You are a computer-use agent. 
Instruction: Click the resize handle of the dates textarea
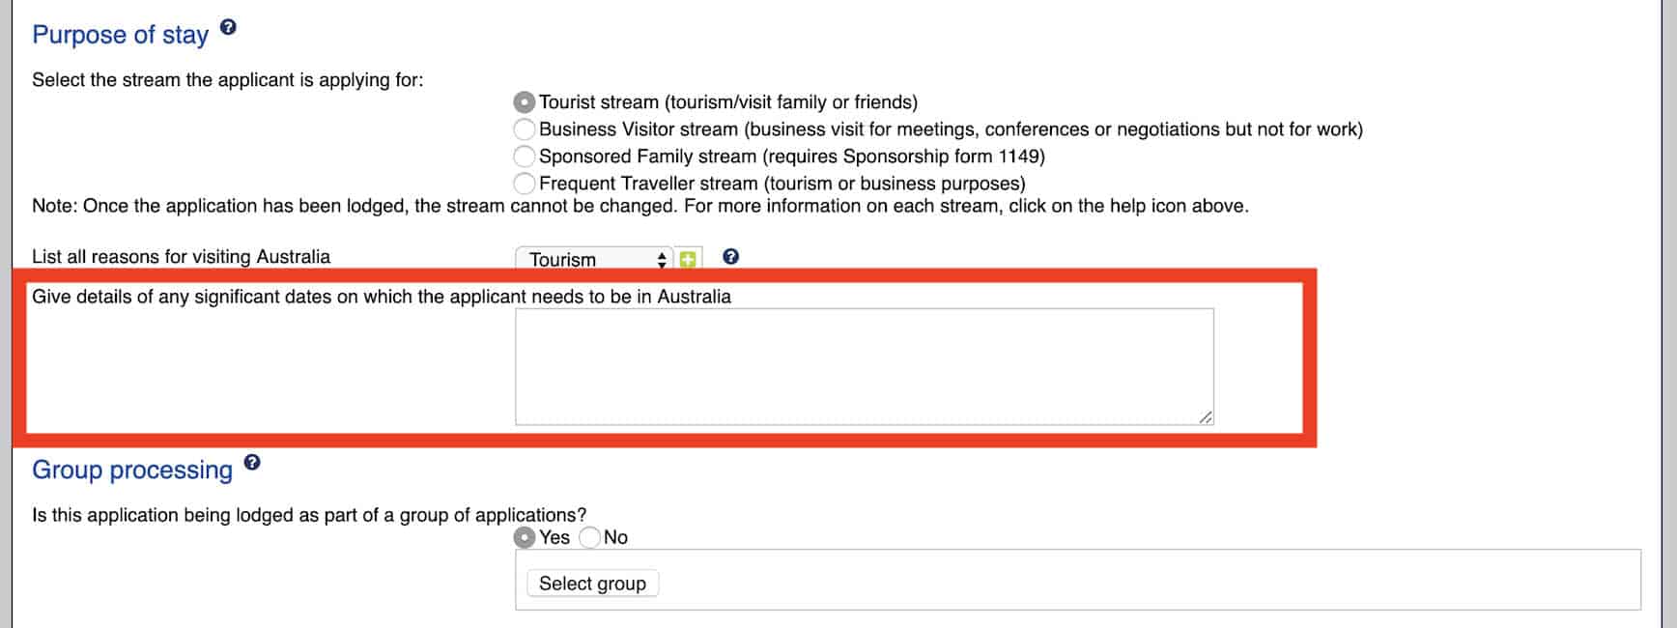(1206, 417)
